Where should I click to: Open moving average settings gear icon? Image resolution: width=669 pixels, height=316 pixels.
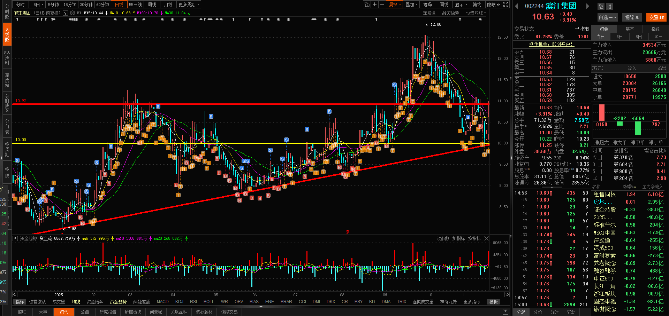click(x=73, y=13)
